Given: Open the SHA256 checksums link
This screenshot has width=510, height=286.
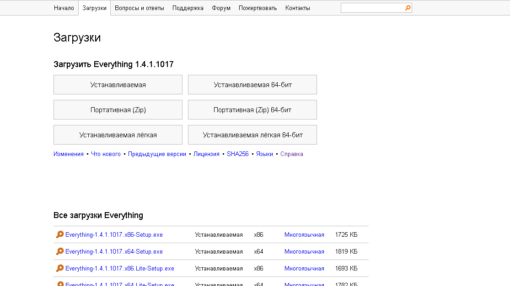Looking at the screenshot, I should 237,154.
